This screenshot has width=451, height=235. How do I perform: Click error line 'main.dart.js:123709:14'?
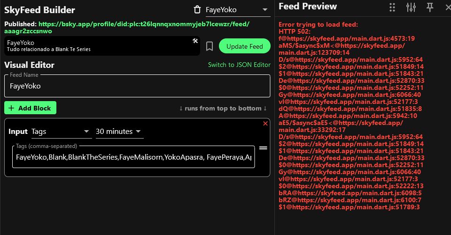coord(314,52)
